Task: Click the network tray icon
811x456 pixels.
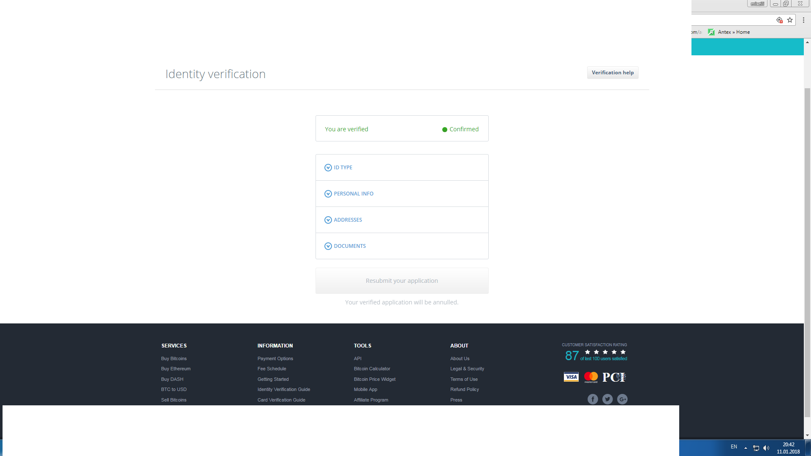Action: coord(756,448)
